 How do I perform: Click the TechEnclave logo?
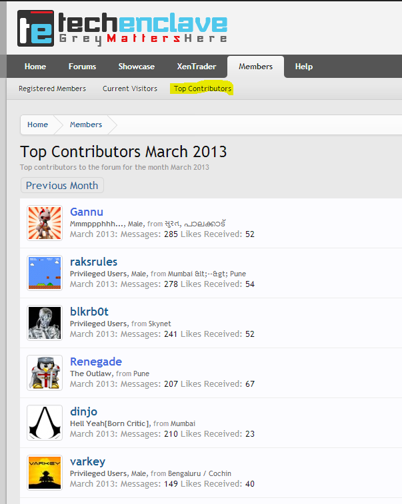(122, 28)
